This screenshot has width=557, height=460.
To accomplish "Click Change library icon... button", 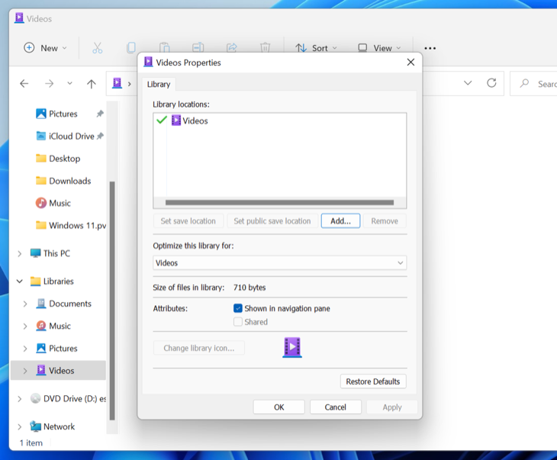I will [199, 348].
